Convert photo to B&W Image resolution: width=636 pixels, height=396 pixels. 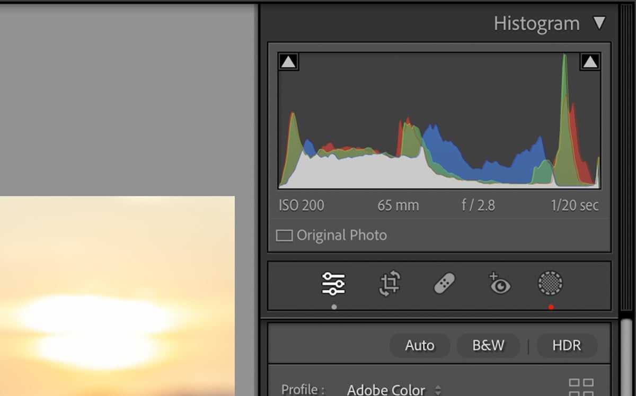488,345
